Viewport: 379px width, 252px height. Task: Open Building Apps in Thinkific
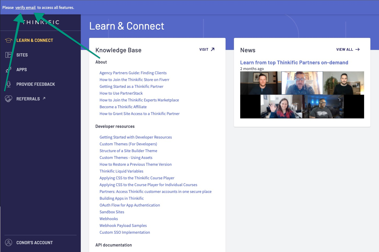coord(122,198)
